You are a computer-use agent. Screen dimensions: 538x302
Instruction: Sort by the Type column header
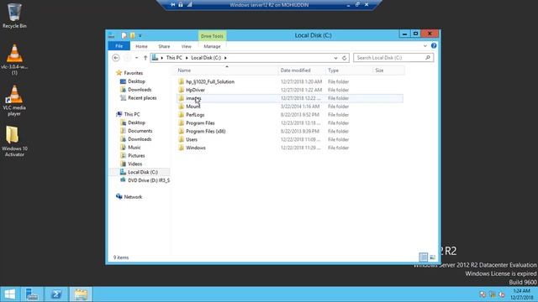click(349, 70)
